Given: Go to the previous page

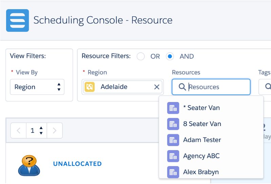Looking at the screenshot, I should (19, 130).
